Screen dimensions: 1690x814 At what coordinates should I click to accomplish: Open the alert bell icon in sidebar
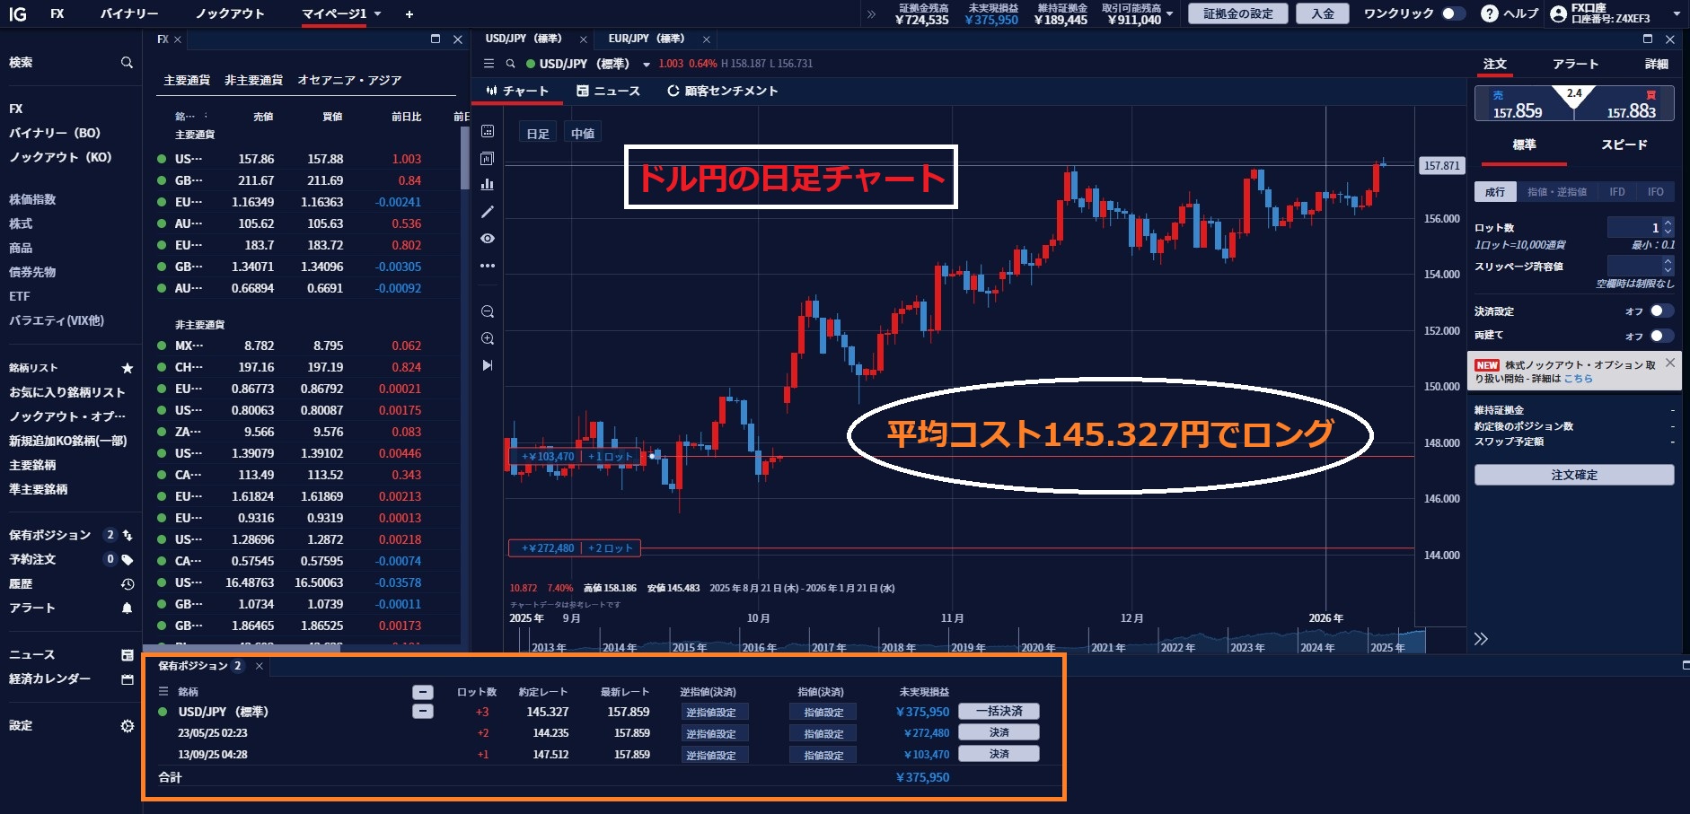click(127, 608)
